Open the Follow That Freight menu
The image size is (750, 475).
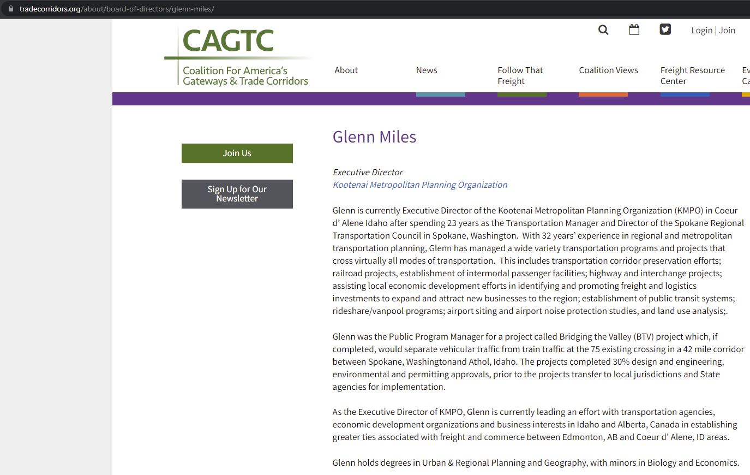point(520,75)
